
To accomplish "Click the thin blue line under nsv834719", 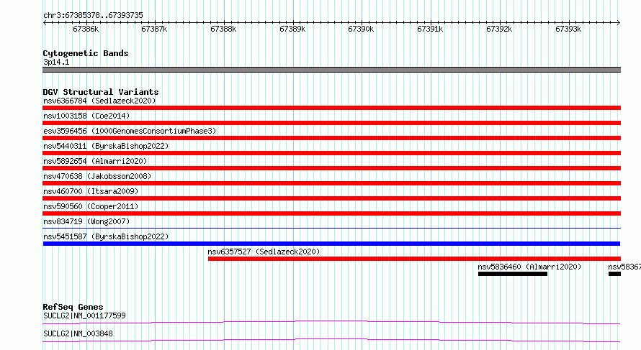I will (x=331, y=228).
